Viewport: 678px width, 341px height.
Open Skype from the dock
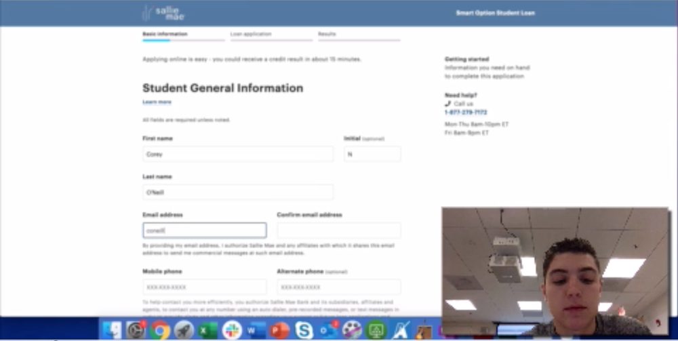[304, 331]
